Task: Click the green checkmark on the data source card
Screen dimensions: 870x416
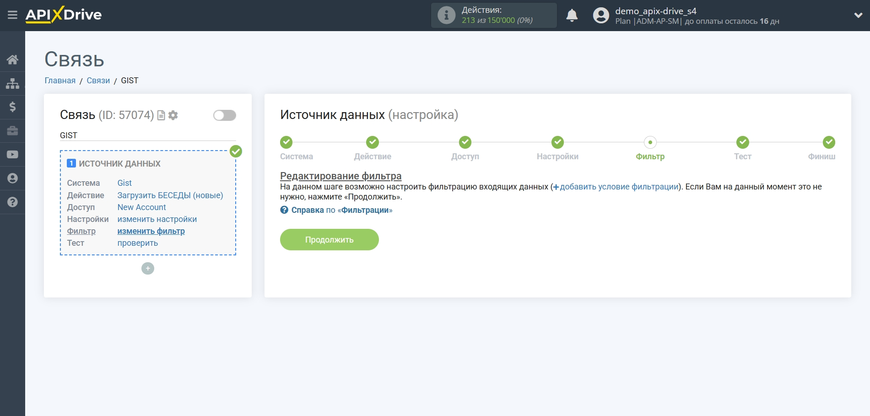Action: [236, 151]
